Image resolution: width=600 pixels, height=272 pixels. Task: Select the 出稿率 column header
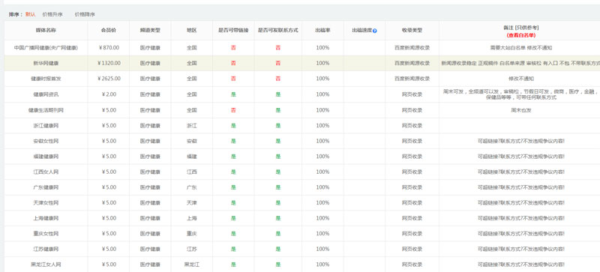tap(322, 30)
